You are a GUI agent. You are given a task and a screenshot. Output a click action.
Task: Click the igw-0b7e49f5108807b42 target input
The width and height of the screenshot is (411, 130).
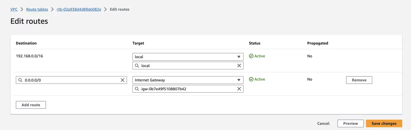(188, 89)
